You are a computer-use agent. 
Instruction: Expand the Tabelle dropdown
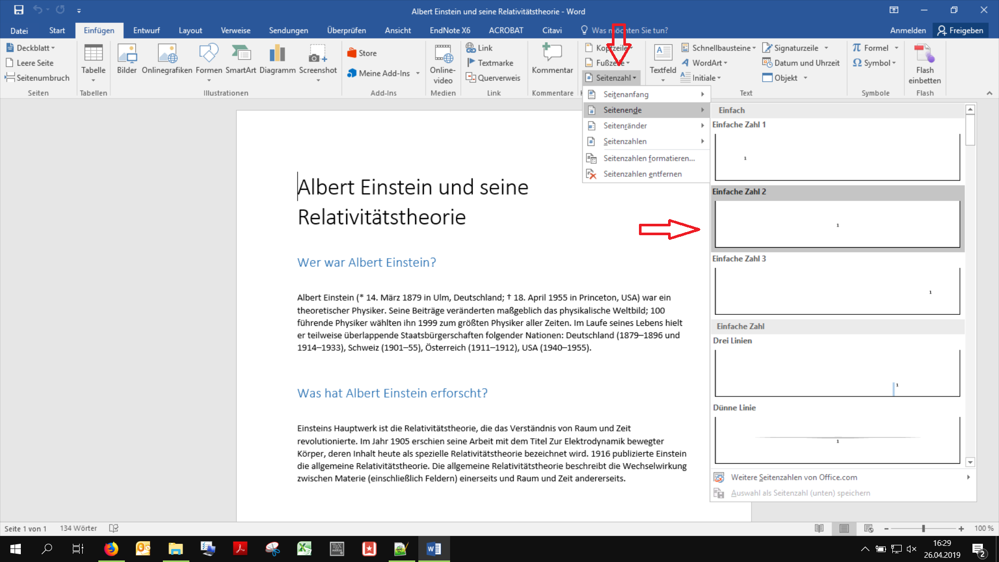coord(93,80)
